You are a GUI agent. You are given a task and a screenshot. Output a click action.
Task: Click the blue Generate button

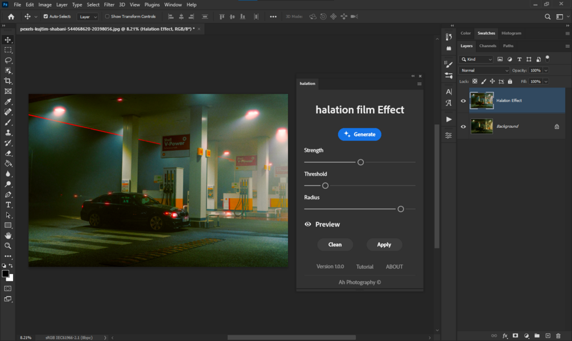(x=359, y=134)
